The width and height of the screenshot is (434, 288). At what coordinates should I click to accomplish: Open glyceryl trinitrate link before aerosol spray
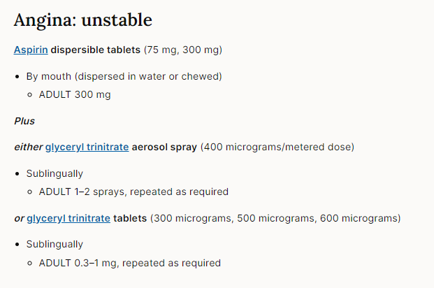(x=87, y=147)
